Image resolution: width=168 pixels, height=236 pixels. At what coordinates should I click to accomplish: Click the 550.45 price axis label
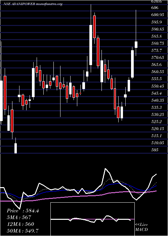tap(158, 86)
